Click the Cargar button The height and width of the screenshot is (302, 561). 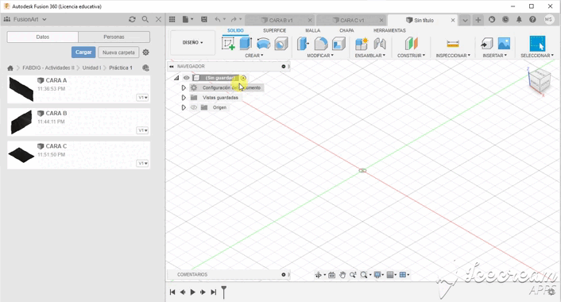click(83, 52)
